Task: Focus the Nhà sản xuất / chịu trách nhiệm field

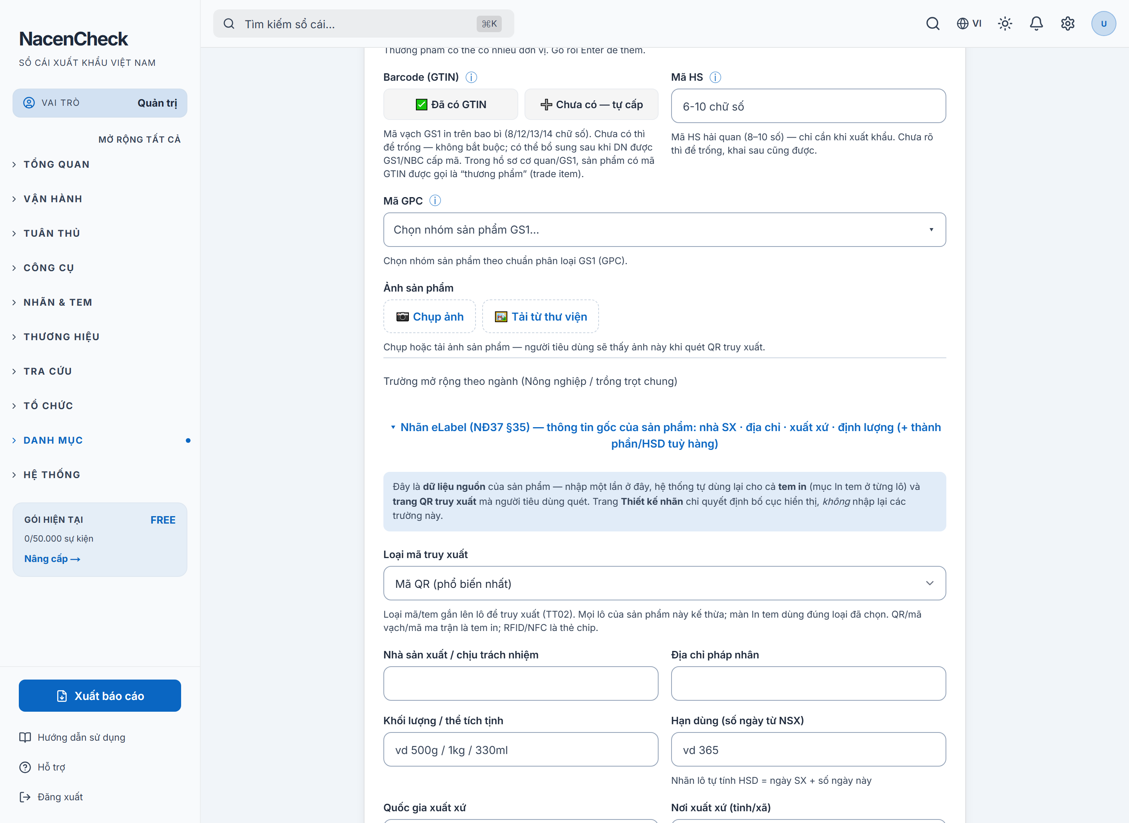Action: click(521, 683)
